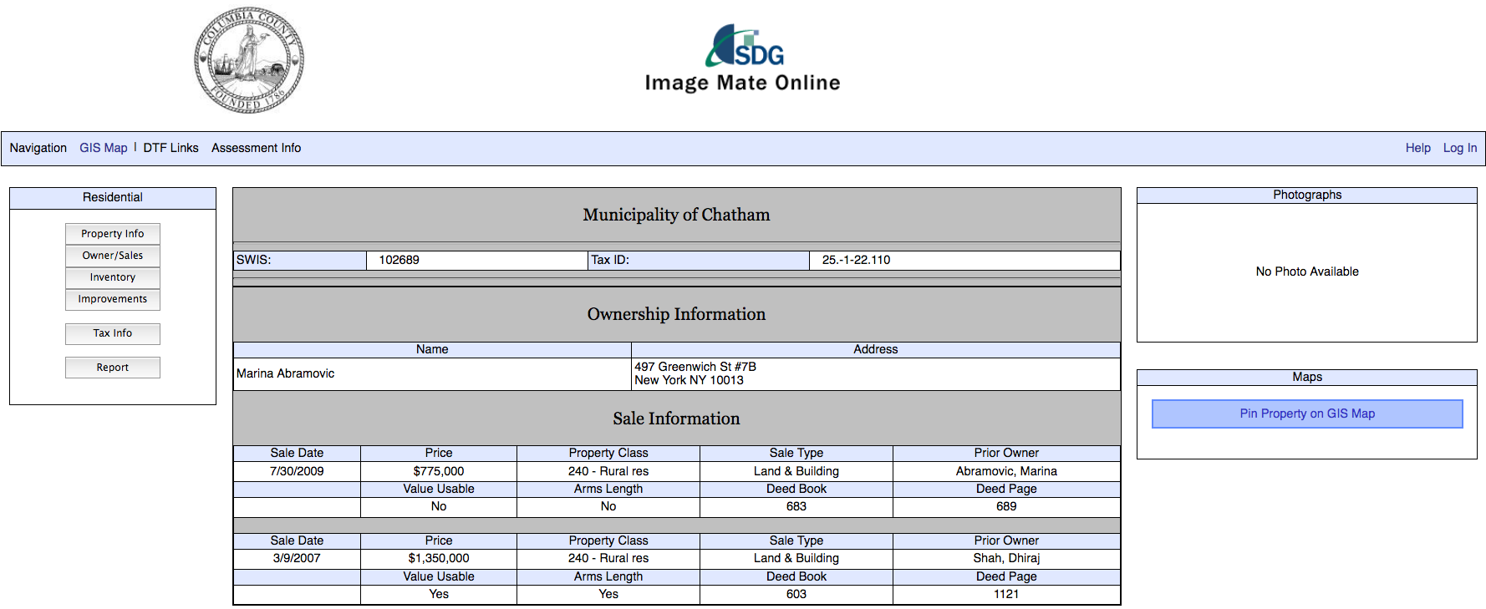Pin Property on GIS Map
Screen dimensions: 1486x609
point(1307,414)
